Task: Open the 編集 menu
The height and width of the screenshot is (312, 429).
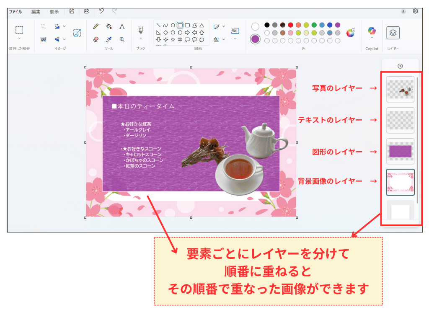Action: pos(36,12)
